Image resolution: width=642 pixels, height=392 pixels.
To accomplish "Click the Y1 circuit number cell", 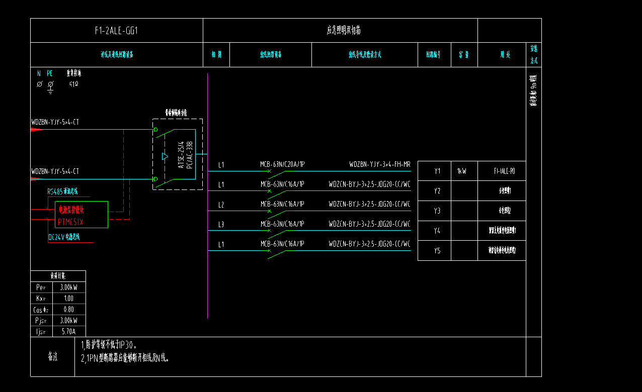I will tap(434, 171).
